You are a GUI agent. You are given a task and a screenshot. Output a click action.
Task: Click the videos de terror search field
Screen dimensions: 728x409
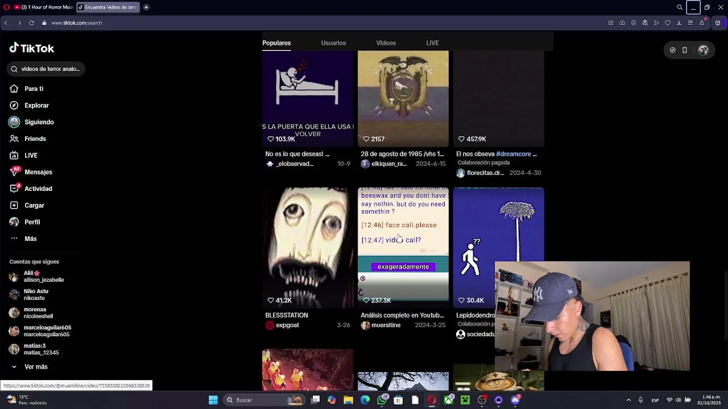[46, 69]
